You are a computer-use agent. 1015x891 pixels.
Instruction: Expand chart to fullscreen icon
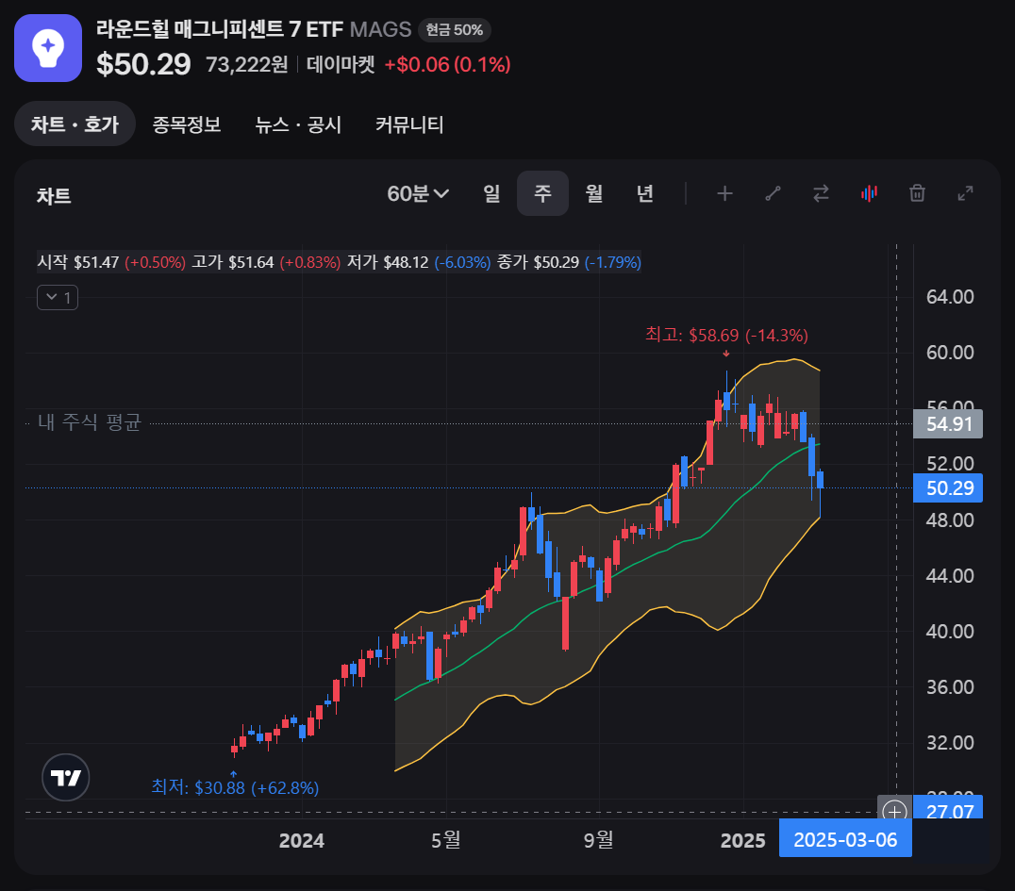click(965, 193)
